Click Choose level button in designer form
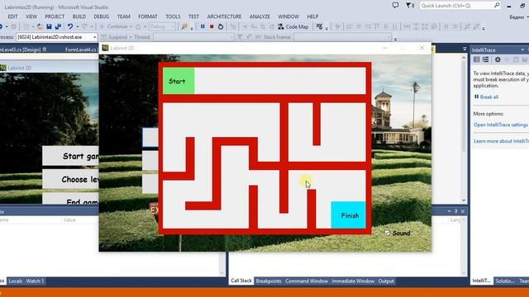 pyautogui.click(x=71, y=179)
